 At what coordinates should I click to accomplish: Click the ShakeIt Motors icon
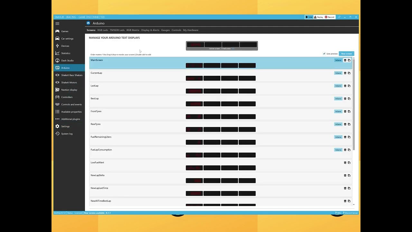57,82
